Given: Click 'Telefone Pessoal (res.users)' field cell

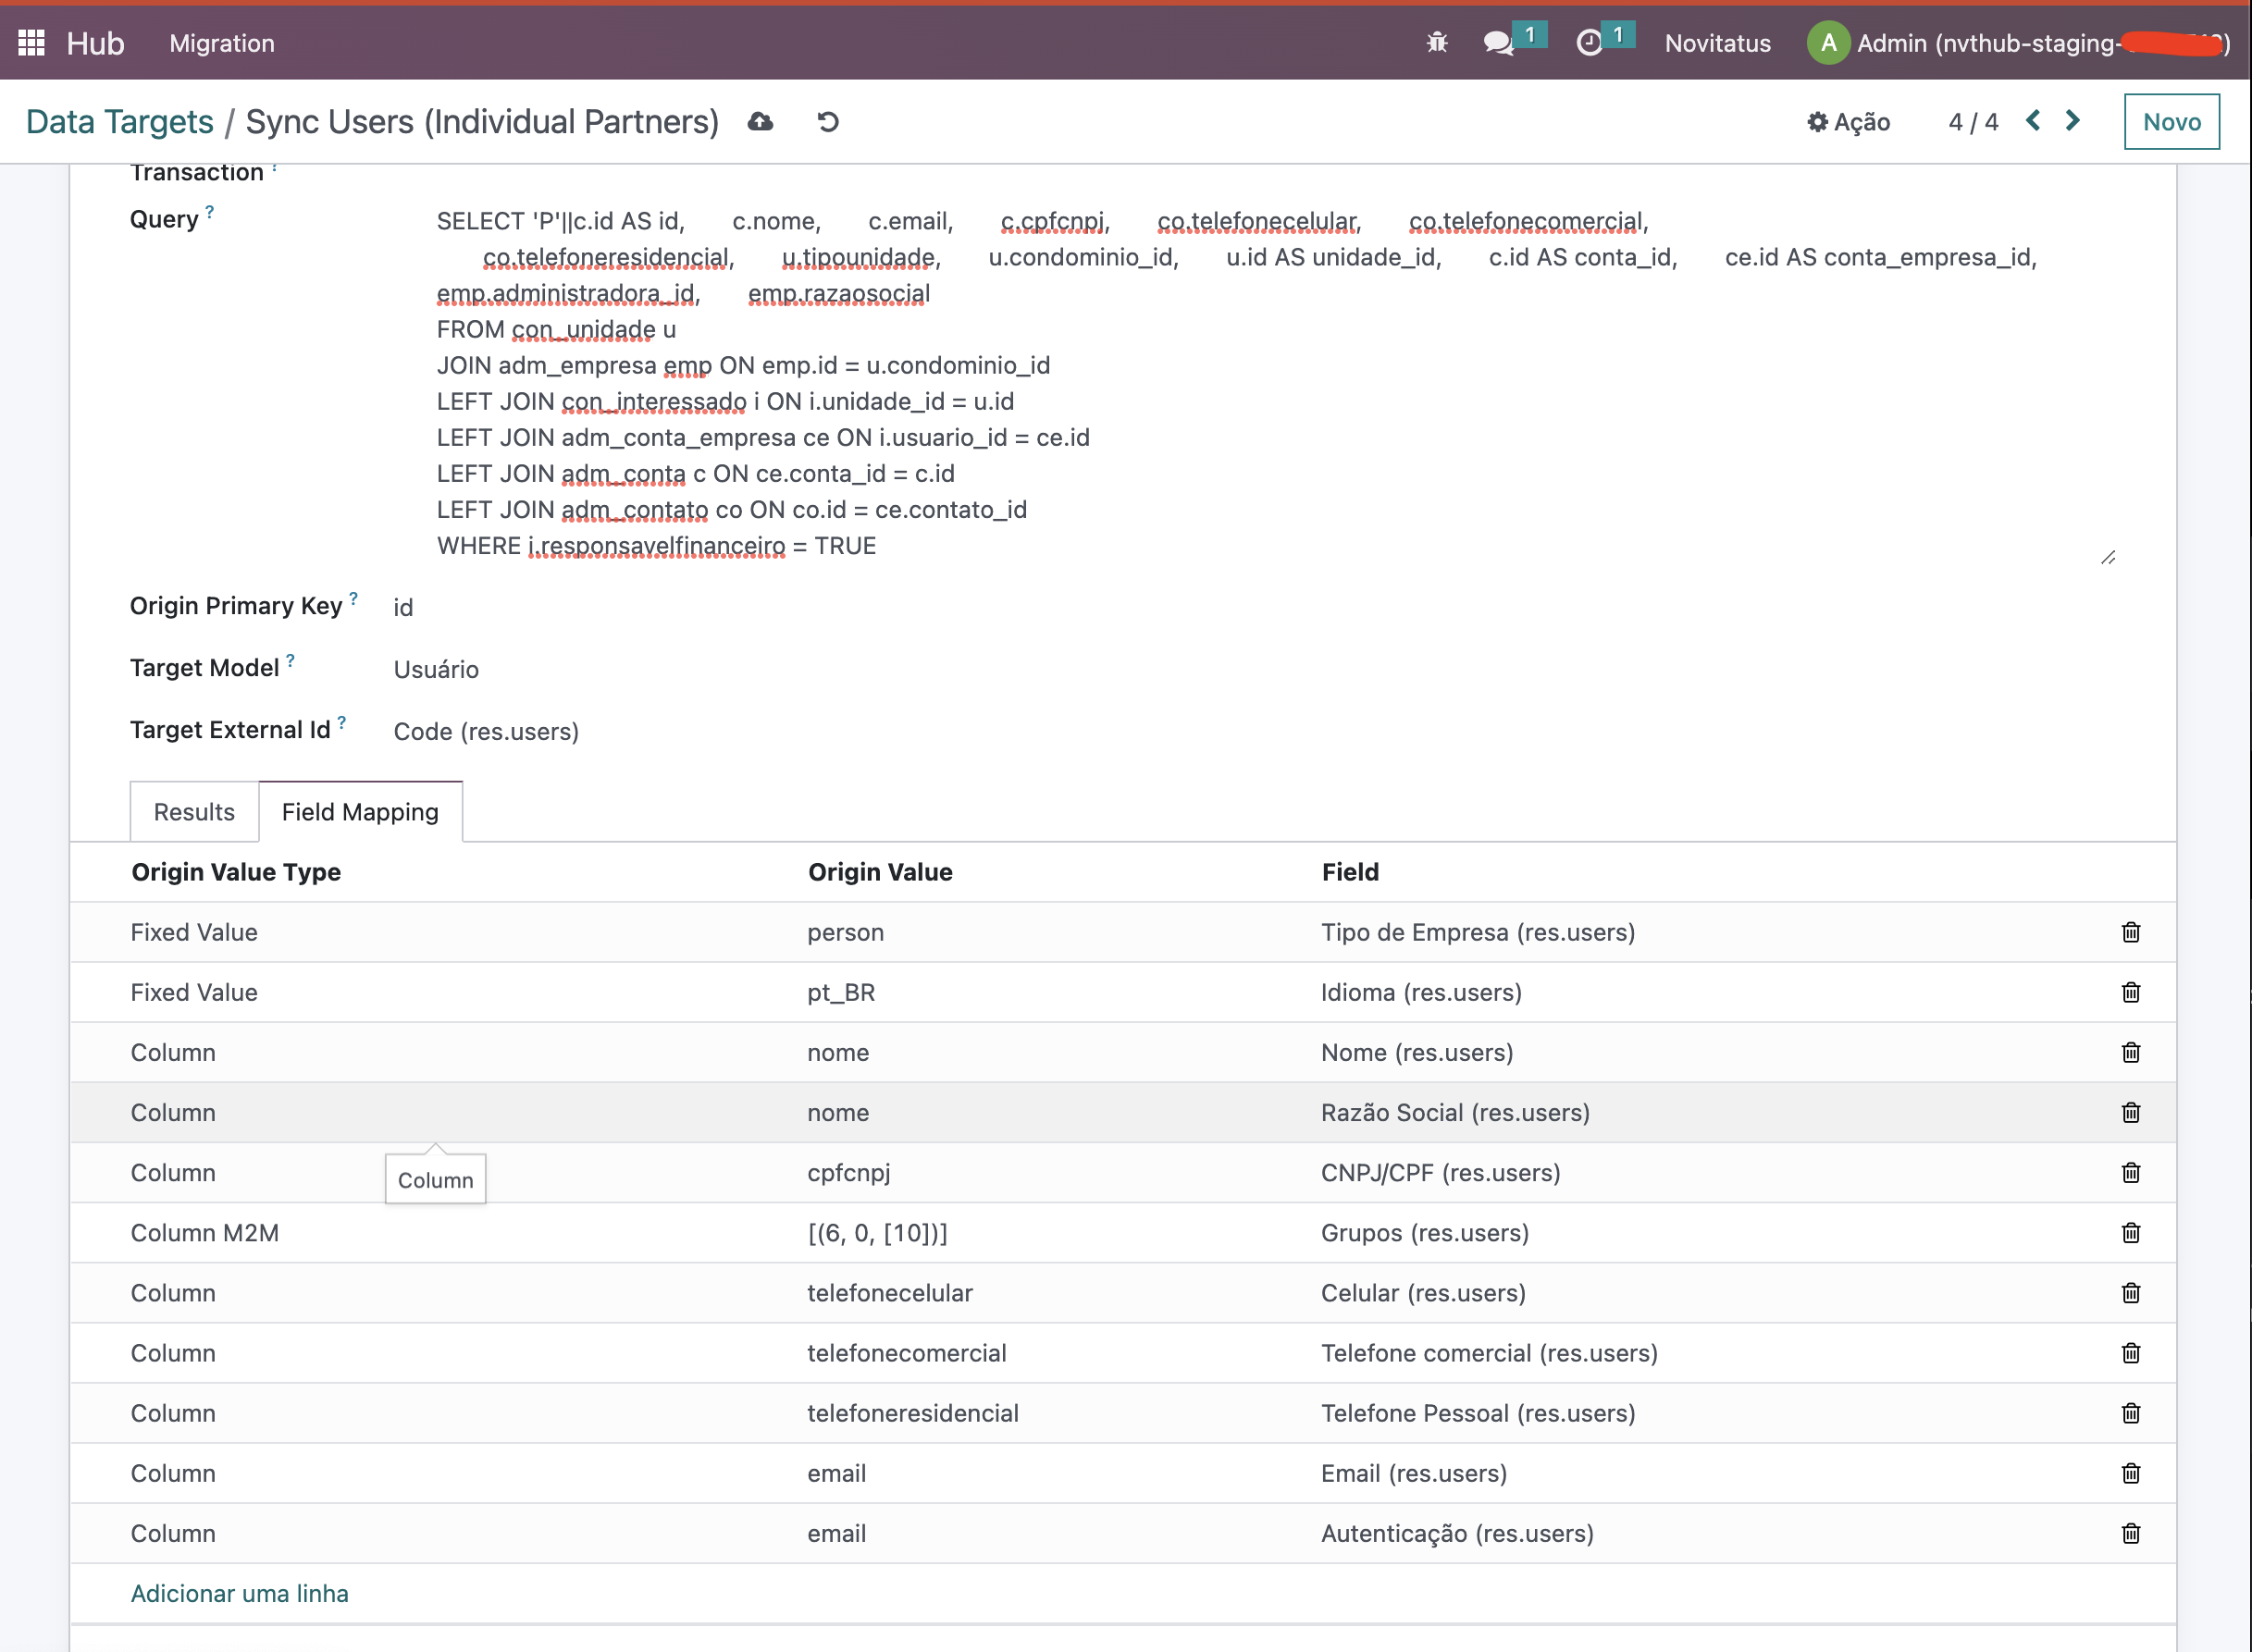Looking at the screenshot, I should tap(1478, 1412).
